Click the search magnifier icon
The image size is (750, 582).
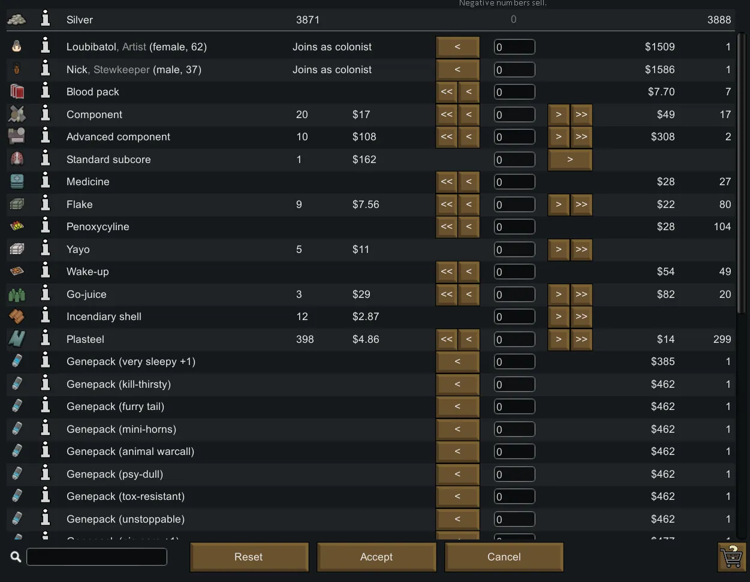coord(16,557)
